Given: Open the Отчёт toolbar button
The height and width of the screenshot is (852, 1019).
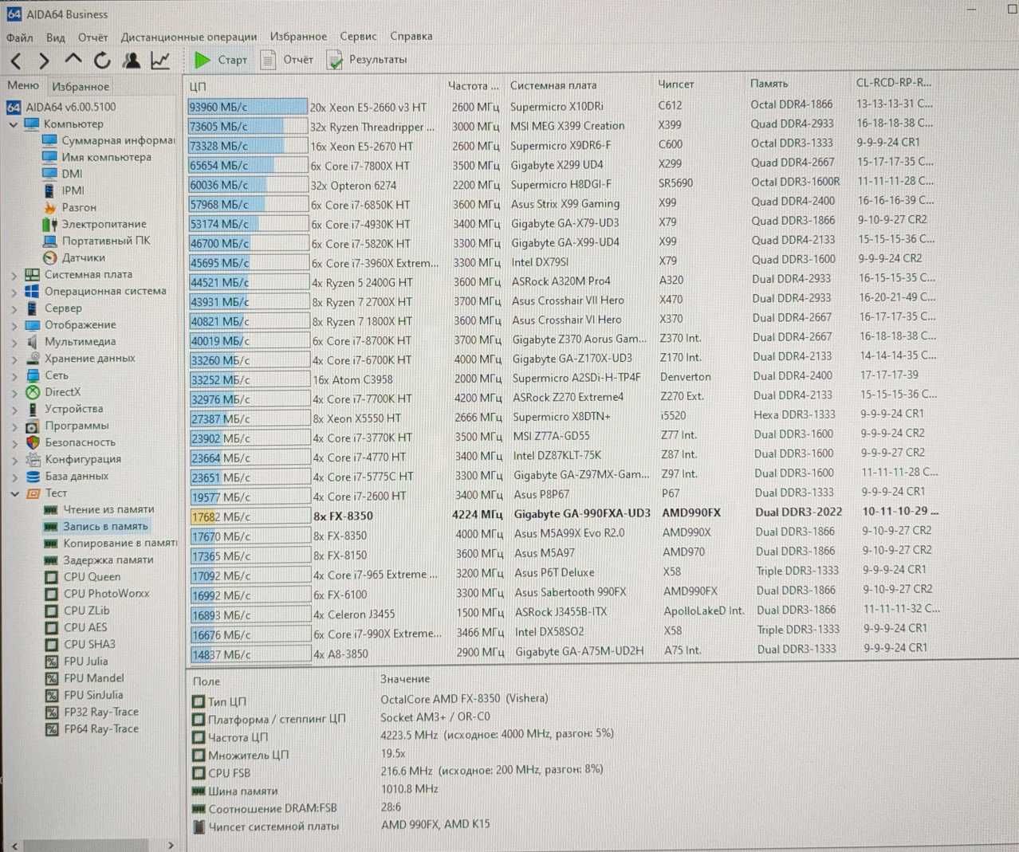Looking at the screenshot, I should pos(287,60).
